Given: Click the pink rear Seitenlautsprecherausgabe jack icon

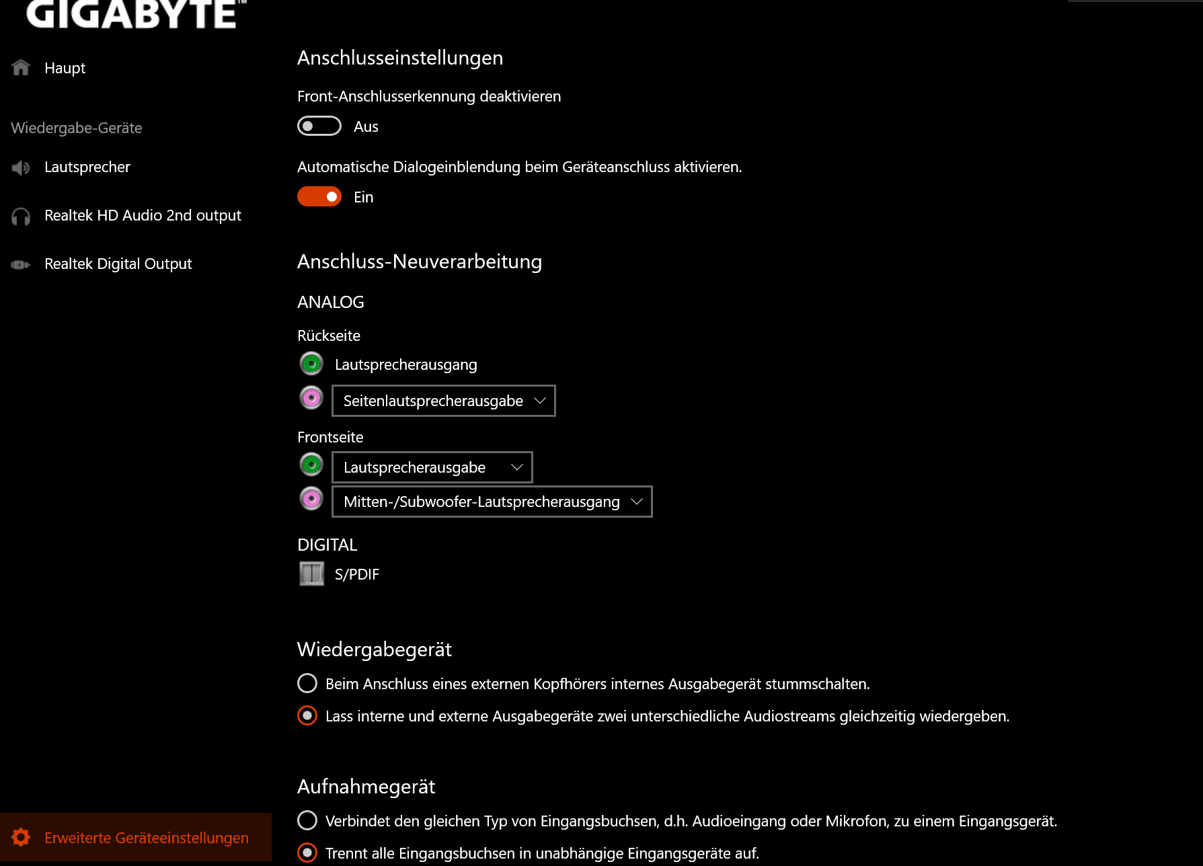Looking at the screenshot, I should 311,398.
